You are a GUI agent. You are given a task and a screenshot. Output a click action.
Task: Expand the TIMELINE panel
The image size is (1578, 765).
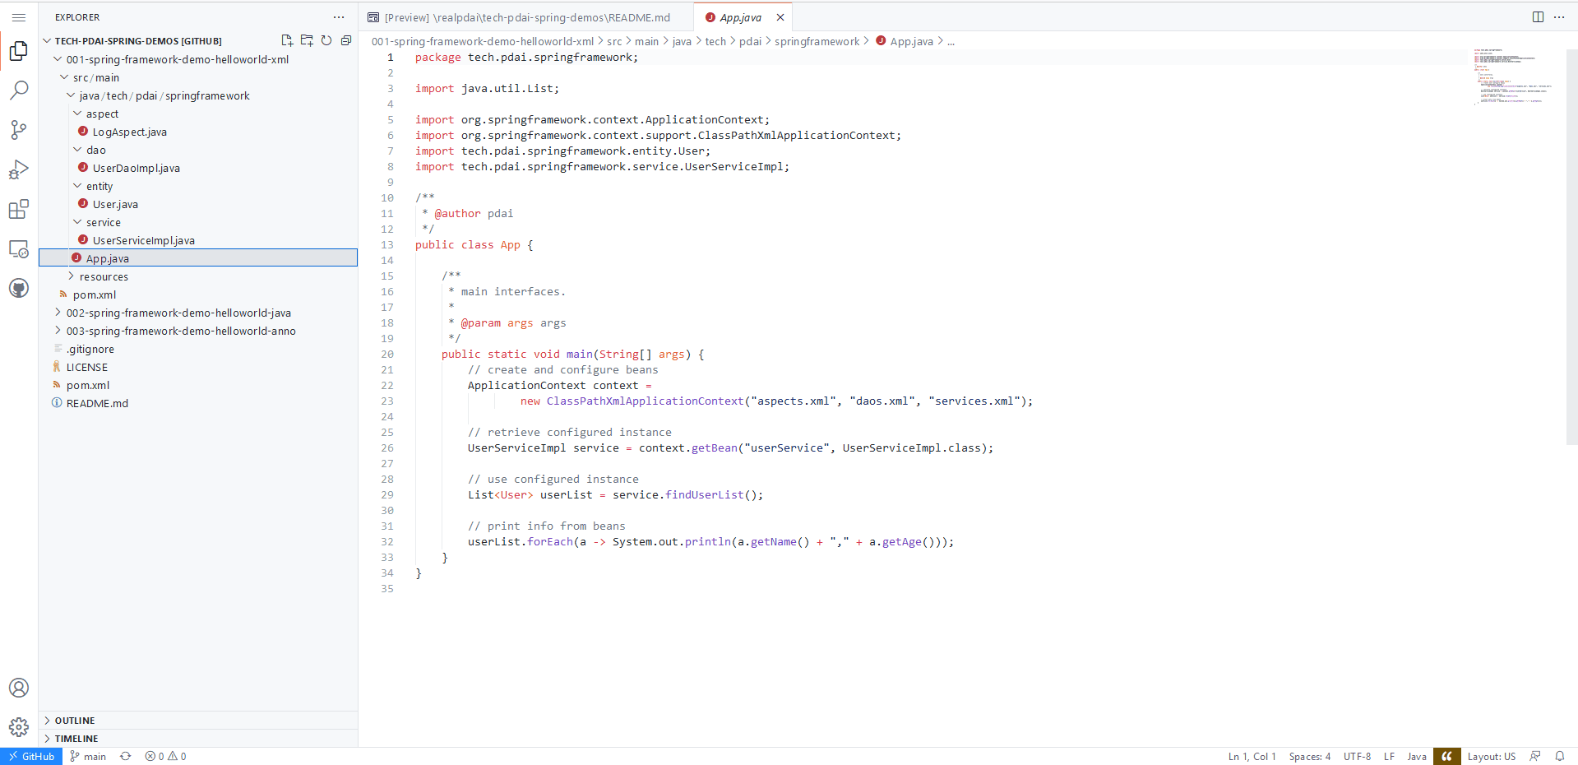76,739
